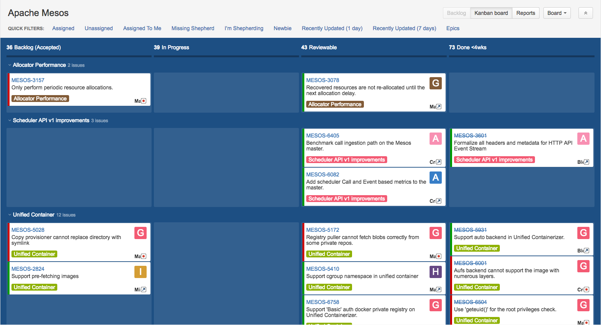Click the G avatar on MESOS-6758 card
601x325 pixels.
[436, 305]
